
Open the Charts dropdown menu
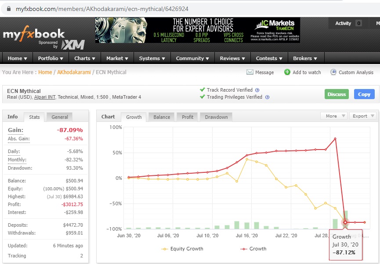click(85, 58)
